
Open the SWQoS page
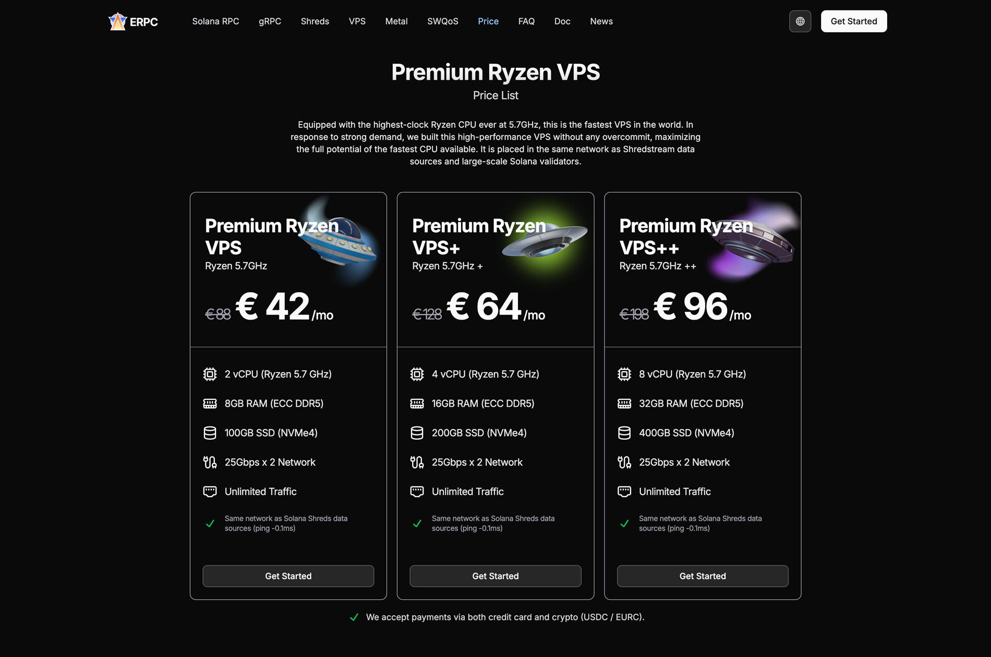[442, 21]
